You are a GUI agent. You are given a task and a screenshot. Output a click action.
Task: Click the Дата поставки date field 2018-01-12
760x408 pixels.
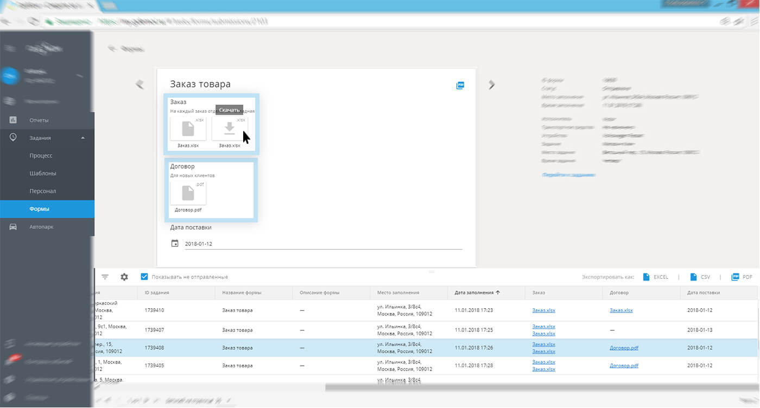click(x=324, y=244)
